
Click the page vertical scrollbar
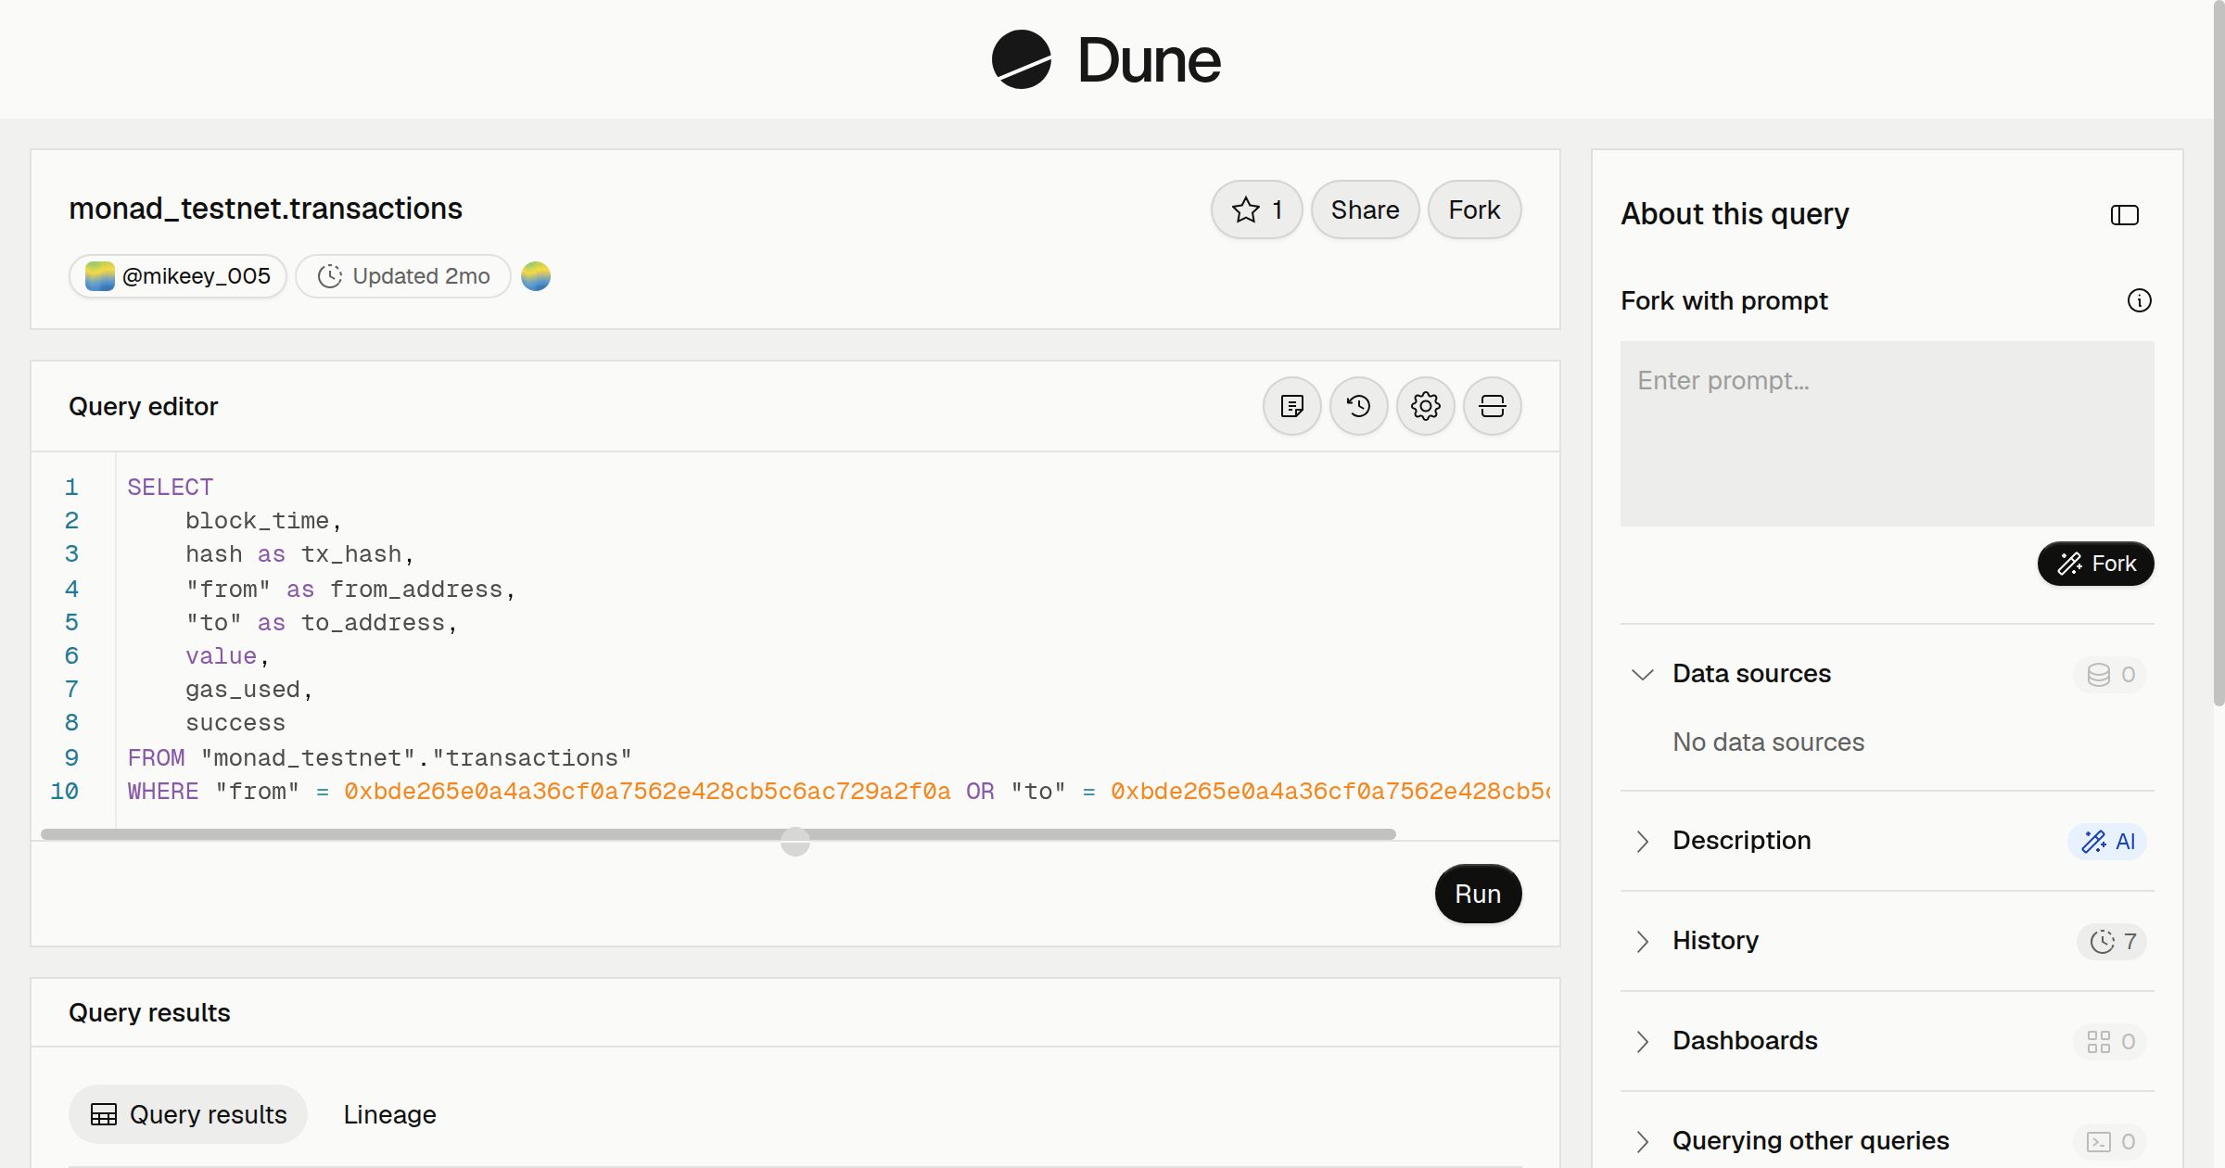click(2219, 352)
